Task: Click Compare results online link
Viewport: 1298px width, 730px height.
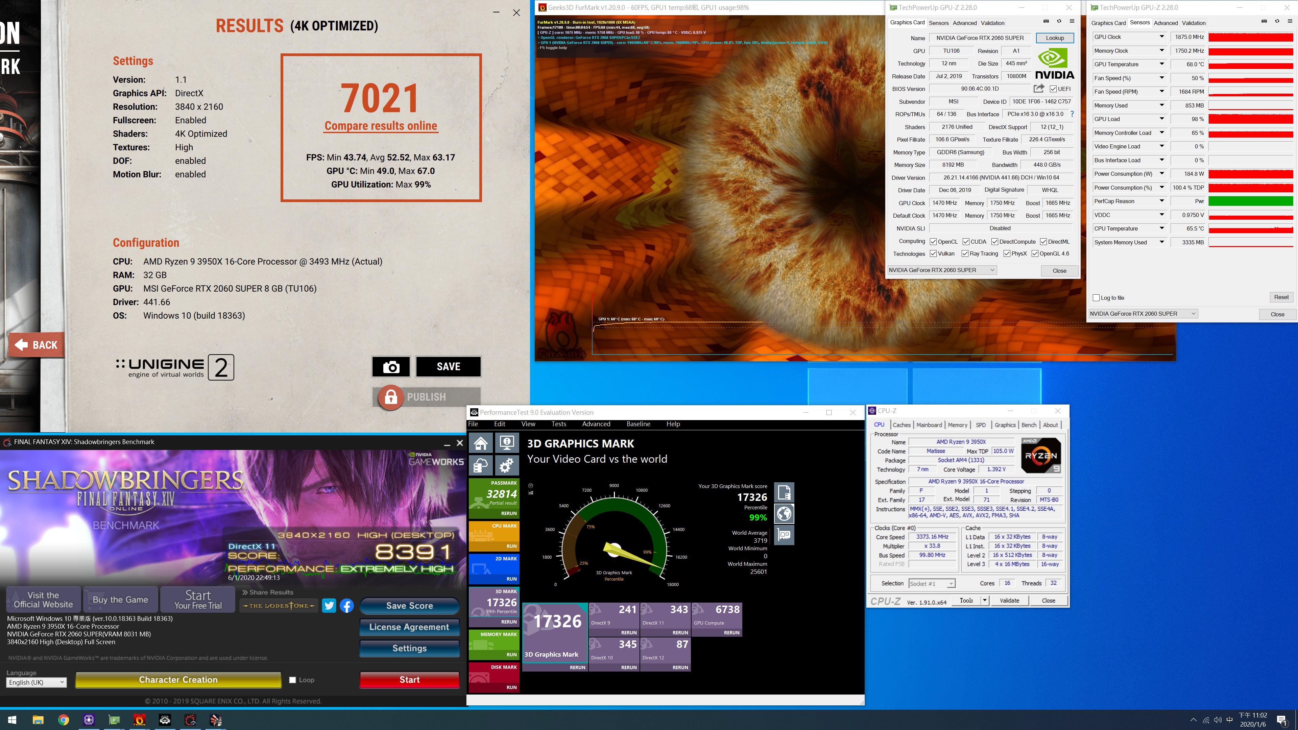Action: coord(380,126)
